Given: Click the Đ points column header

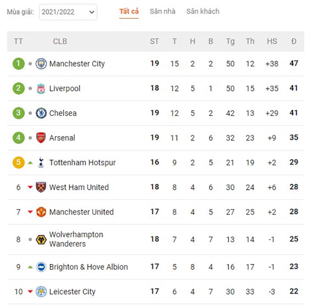Looking at the screenshot, I should 294,42.
